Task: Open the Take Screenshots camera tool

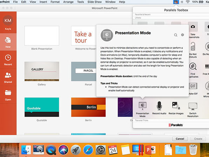Action: (x=193, y=27)
